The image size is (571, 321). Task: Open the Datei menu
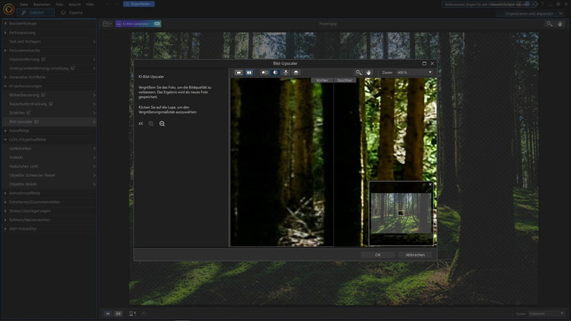(24, 4)
